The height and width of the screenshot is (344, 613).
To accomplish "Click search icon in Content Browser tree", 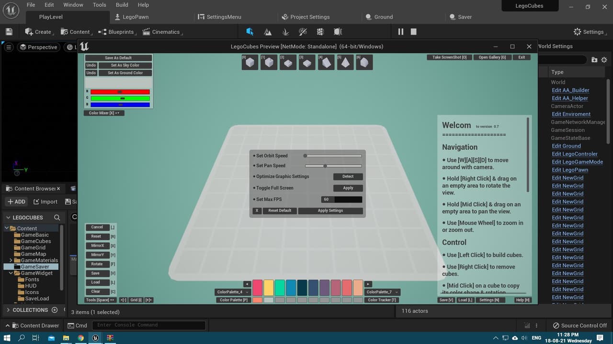I will (57, 217).
